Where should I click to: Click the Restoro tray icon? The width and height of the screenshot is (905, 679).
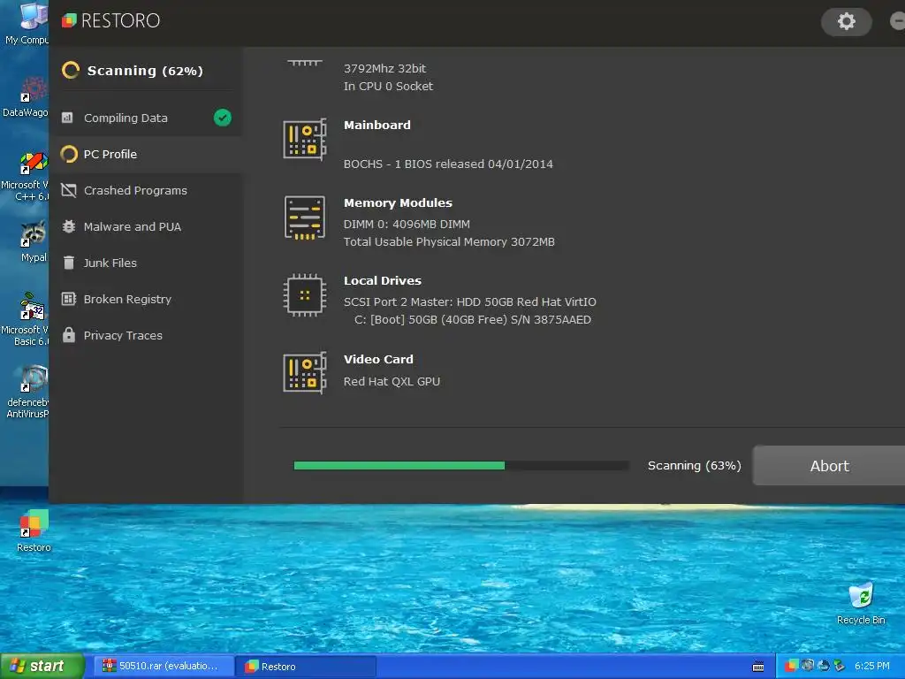click(791, 666)
